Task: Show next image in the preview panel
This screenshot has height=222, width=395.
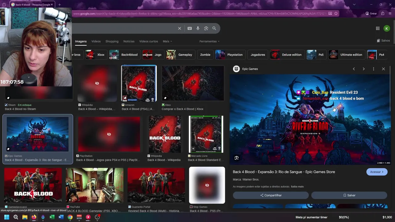Action: pos(364,69)
